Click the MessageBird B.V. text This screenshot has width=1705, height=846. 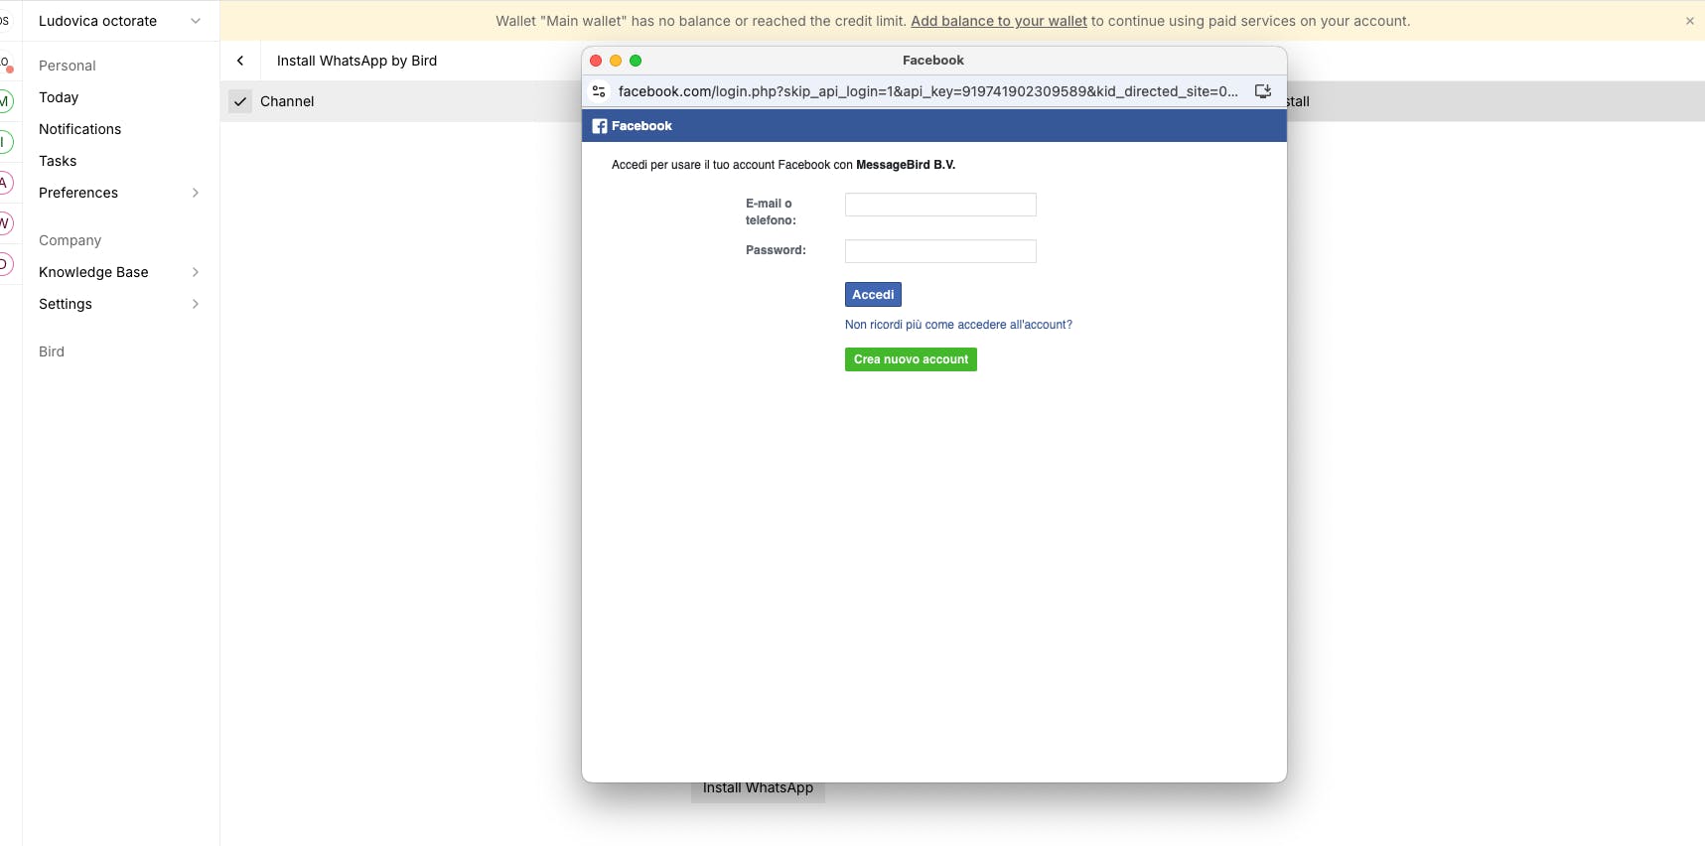coord(906,165)
